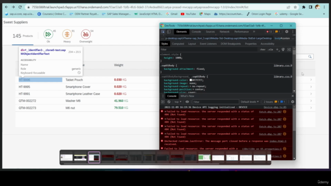The width and height of the screenshot is (331, 186).
Task: Open the Computed styles tab
Action: (178, 44)
